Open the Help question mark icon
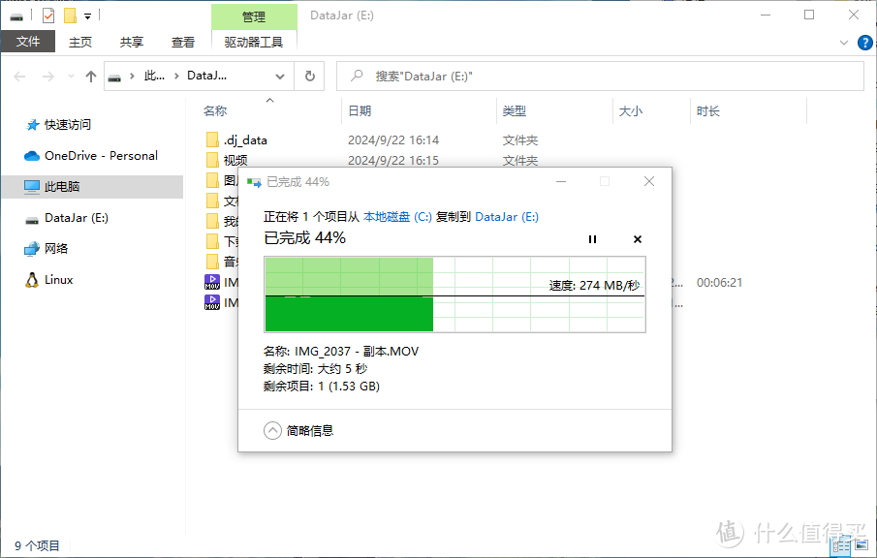This screenshot has width=877, height=558. pos(864,42)
